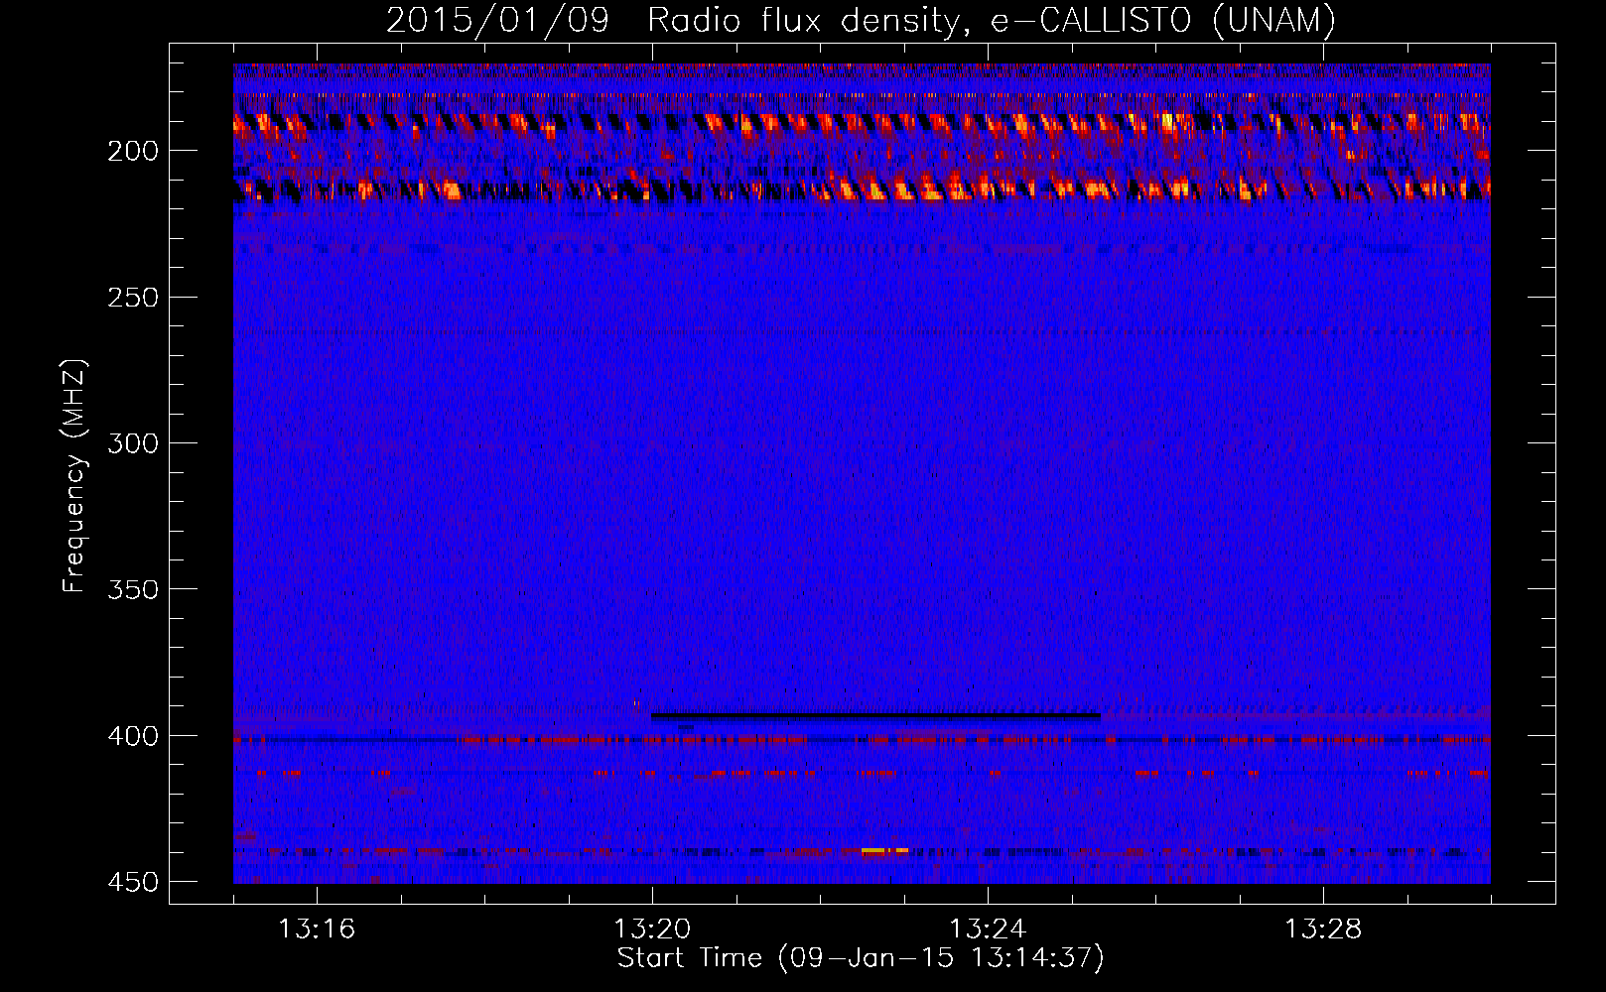Click the 13:28 time tick label

(x=1323, y=930)
